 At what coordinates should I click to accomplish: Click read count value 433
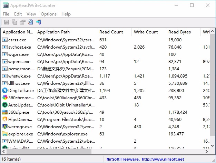click(x=103, y=98)
